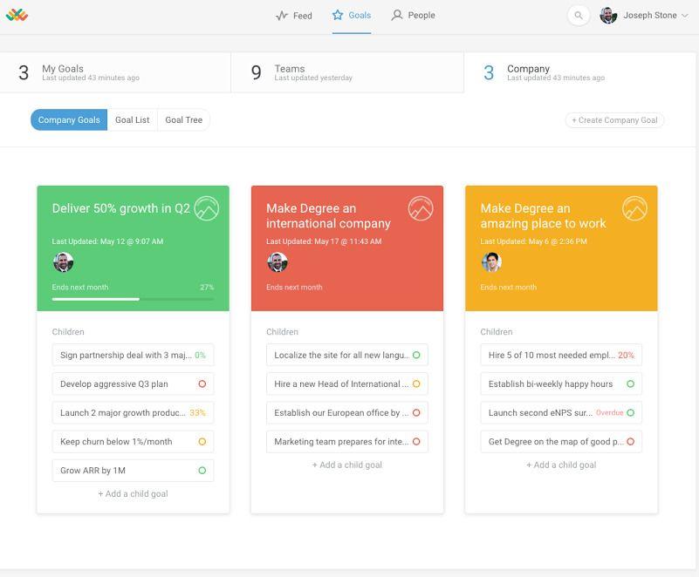Click the People person icon
Image resolution: width=699 pixels, height=577 pixels.
tap(396, 15)
